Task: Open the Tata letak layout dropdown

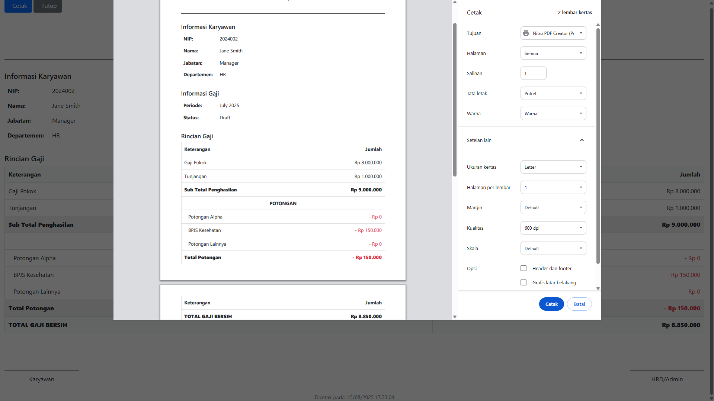Action: [x=553, y=93]
